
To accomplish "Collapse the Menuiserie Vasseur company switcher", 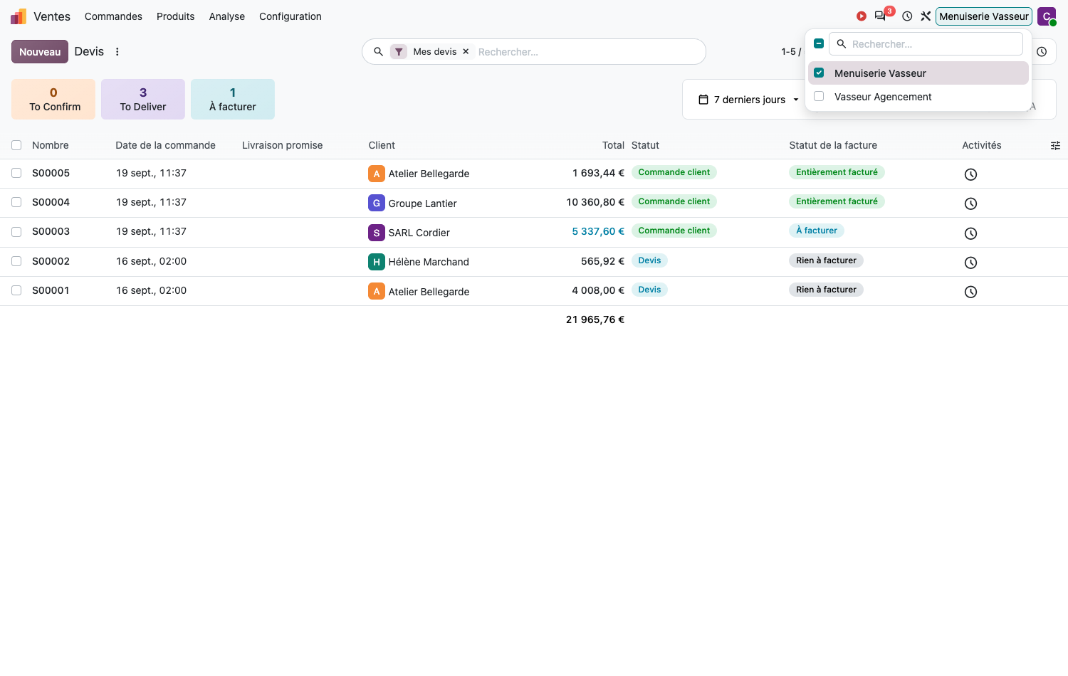I will tap(983, 16).
